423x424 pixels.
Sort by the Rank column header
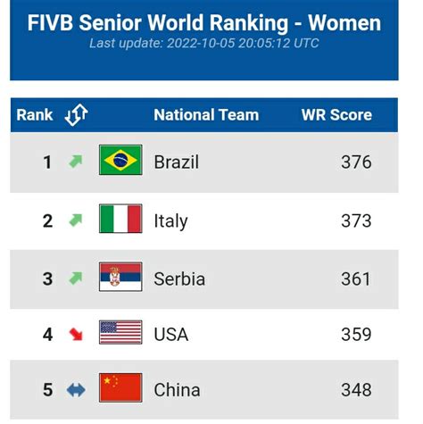35,115
